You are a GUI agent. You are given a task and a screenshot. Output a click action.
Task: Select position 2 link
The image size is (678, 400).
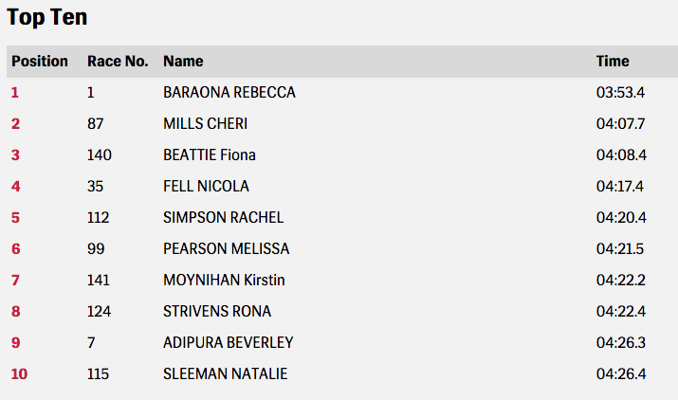pos(15,124)
